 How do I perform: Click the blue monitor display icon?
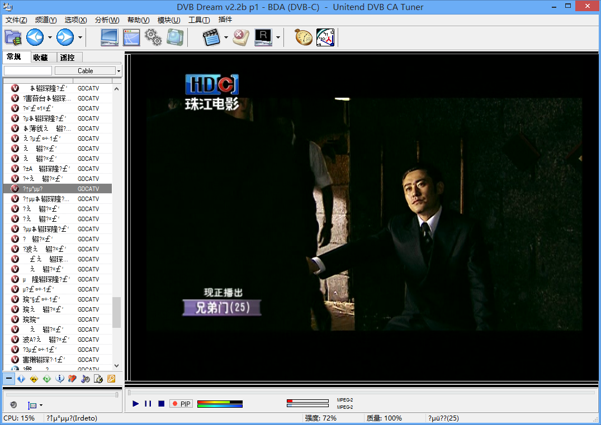coord(109,37)
